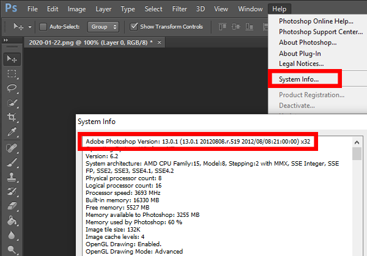367x256 pixels.
Task: Select the History Brush tool
Action: (12, 191)
